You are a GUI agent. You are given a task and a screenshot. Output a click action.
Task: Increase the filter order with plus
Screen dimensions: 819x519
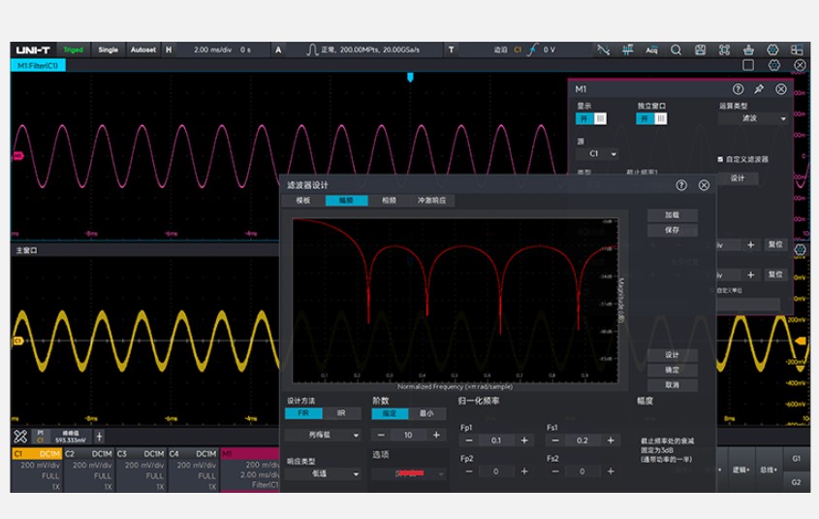(x=436, y=435)
